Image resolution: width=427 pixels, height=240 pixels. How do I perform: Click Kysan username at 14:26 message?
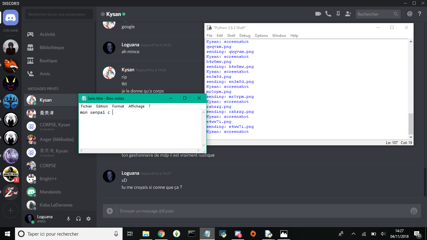pos(128,70)
